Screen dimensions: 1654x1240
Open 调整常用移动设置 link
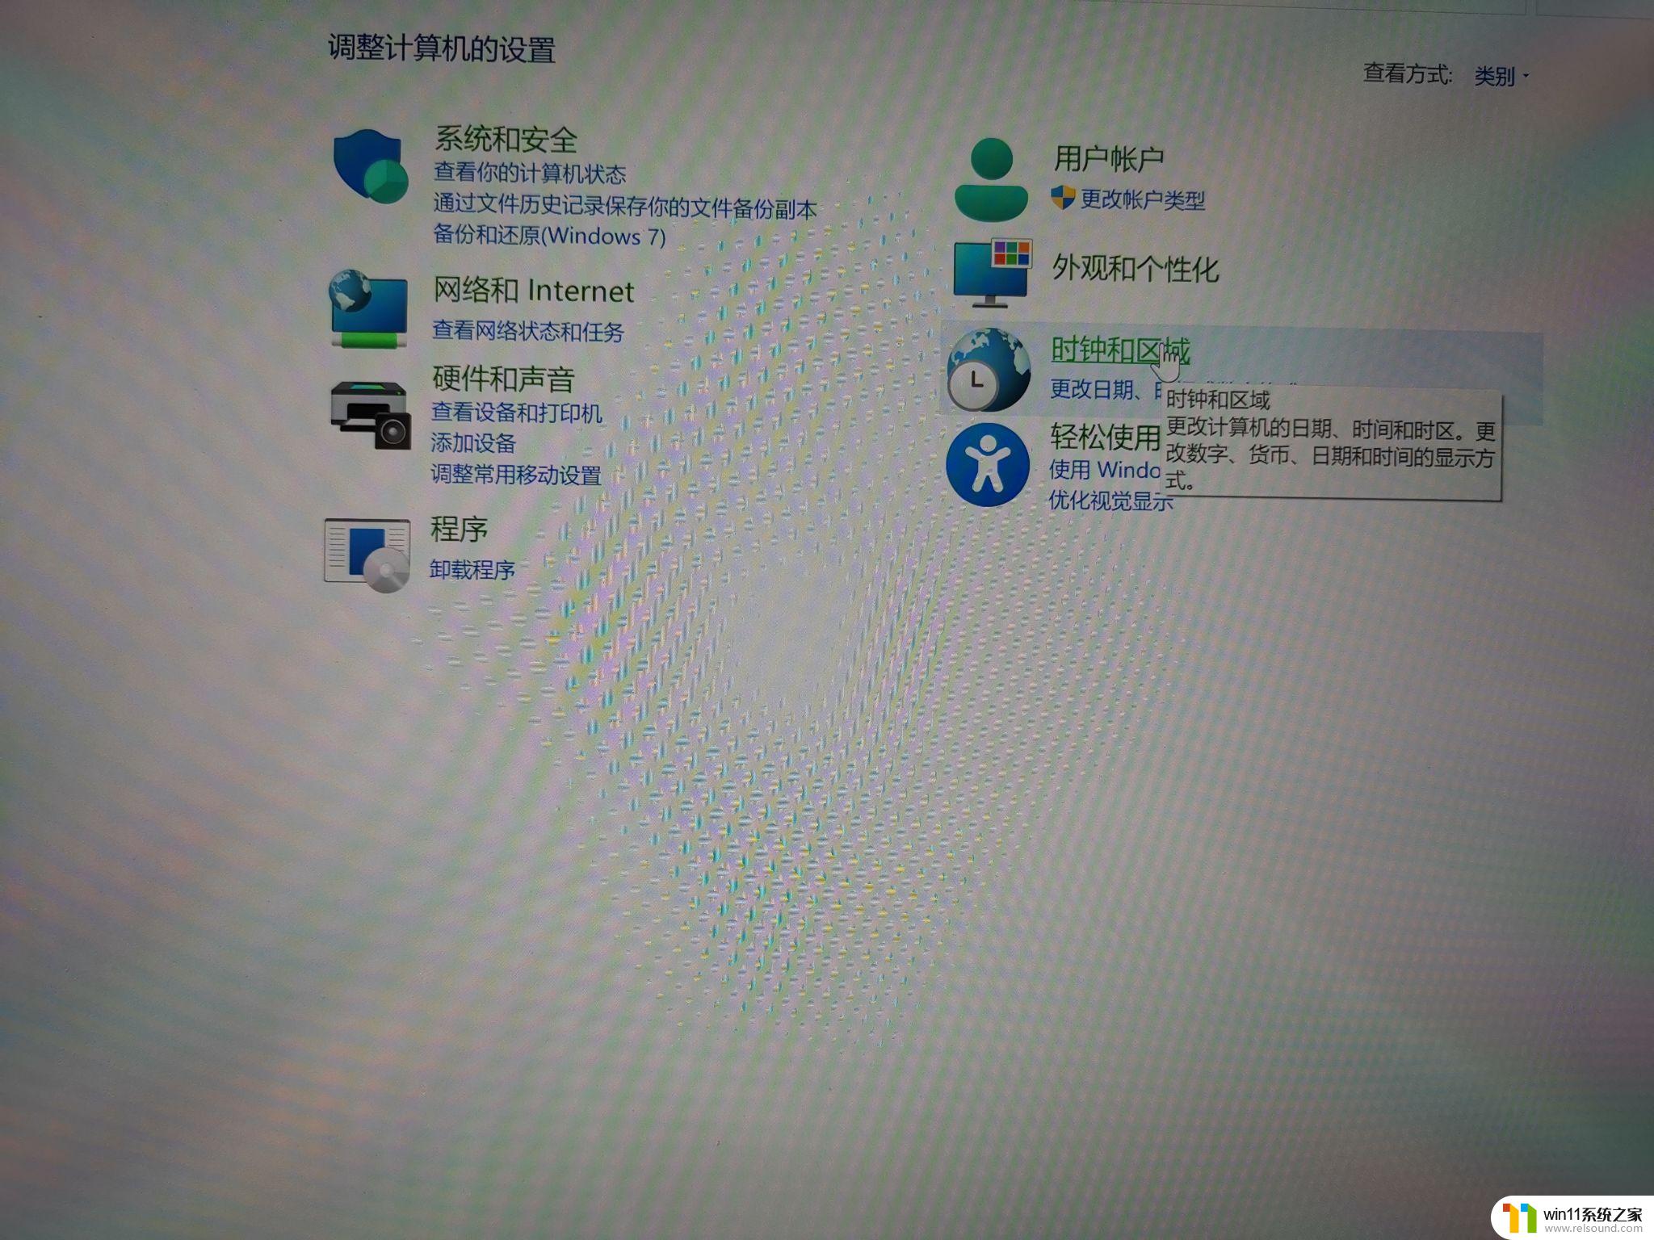516,474
